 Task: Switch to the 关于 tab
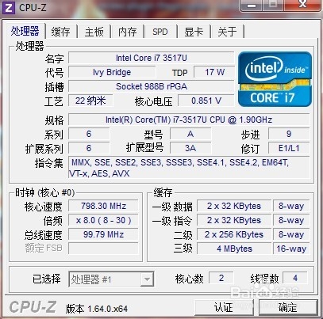pos(227,32)
